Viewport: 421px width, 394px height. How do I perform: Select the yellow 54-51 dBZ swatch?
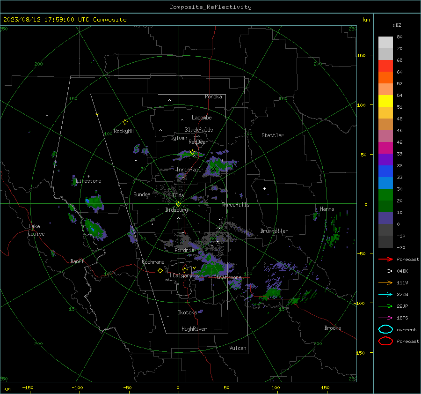tap(385, 101)
